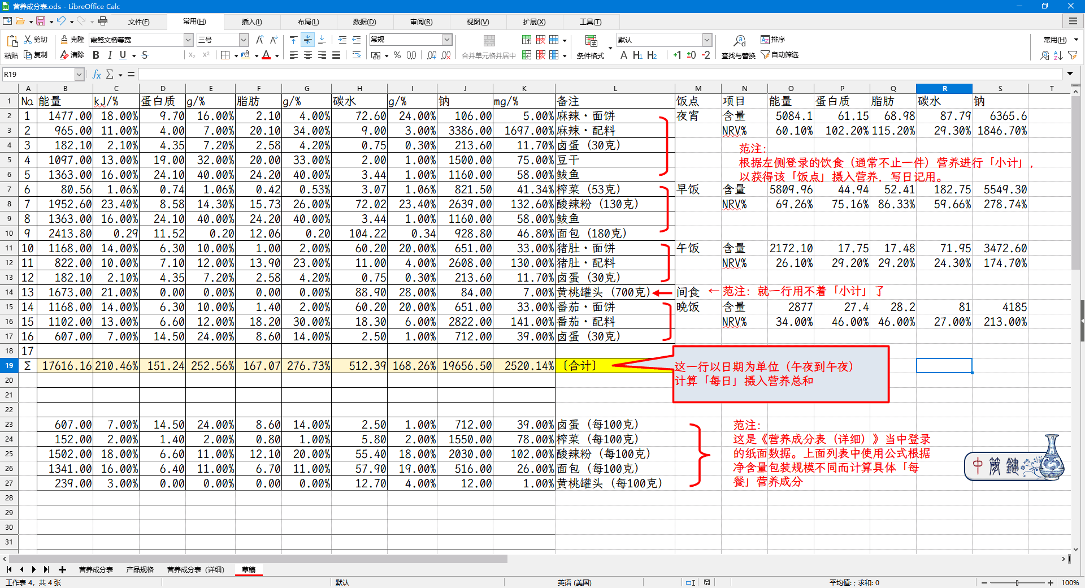Open the notebookbar hamburger menu icon
The width and height of the screenshot is (1085, 588).
click(x=1073, y=21)
